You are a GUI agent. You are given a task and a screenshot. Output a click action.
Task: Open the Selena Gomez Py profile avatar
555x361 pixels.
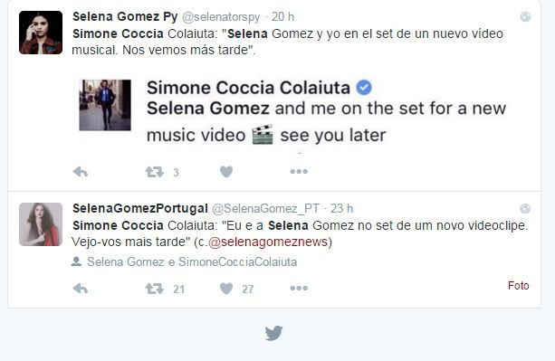coord(41,33)
